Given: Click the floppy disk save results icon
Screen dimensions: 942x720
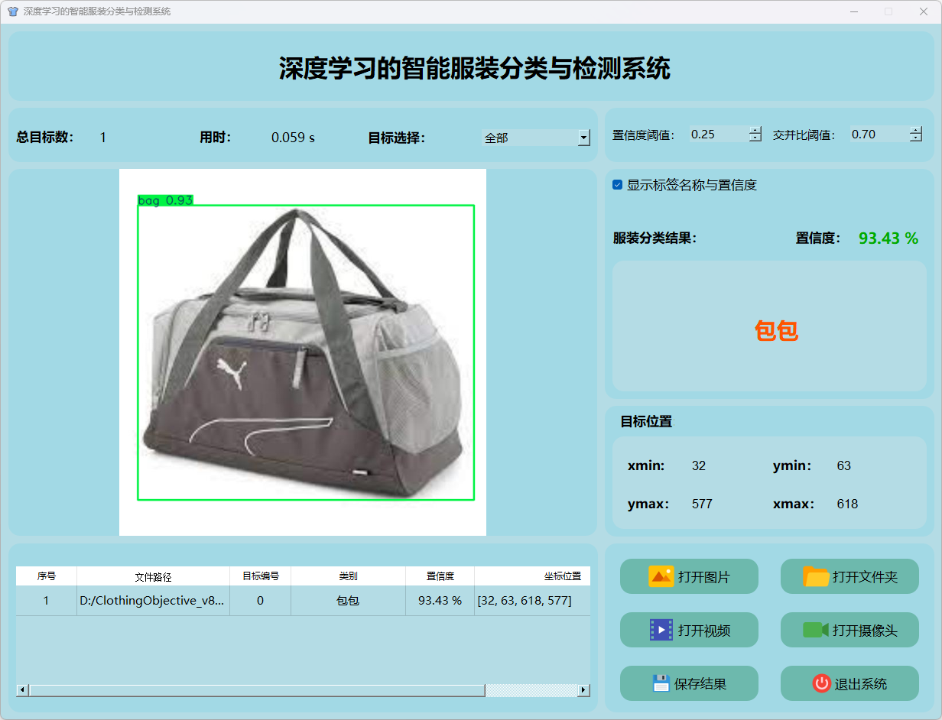Looking at the screenshot, I should tap(661, 683).
